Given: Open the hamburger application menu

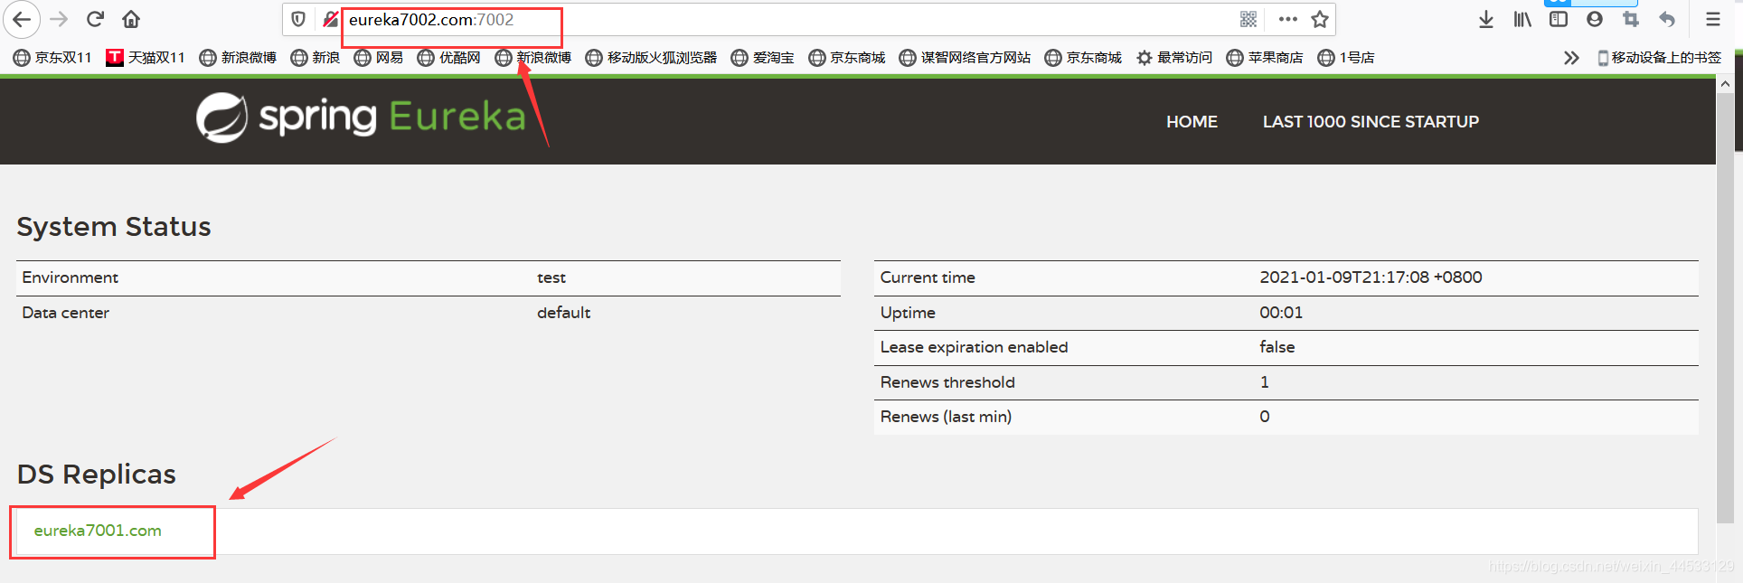Looking at the screenshot, I should [x=1713, y=19].
